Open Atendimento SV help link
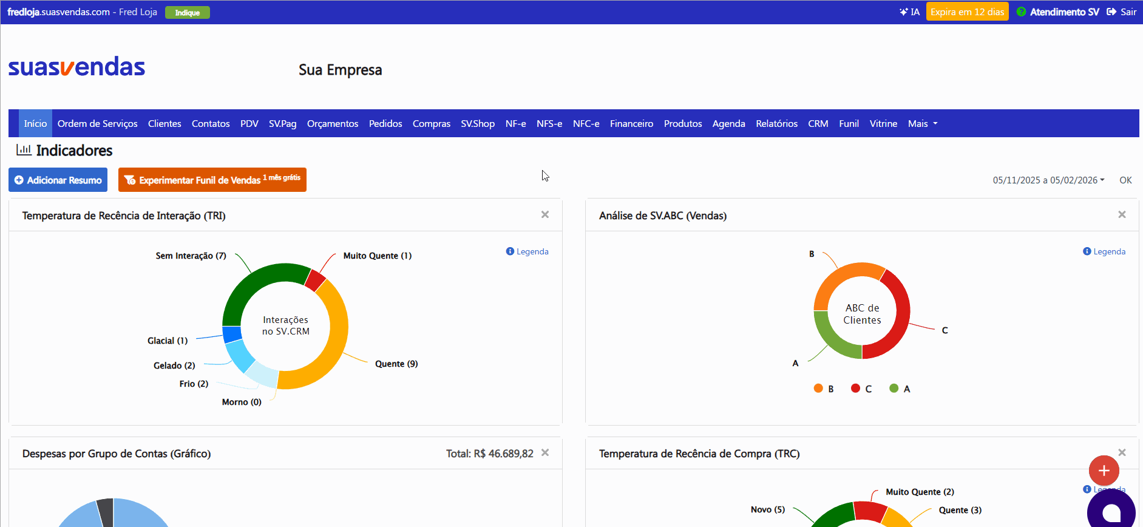The width and height of the screenshot is (1143, 527). click(1058, 12)
